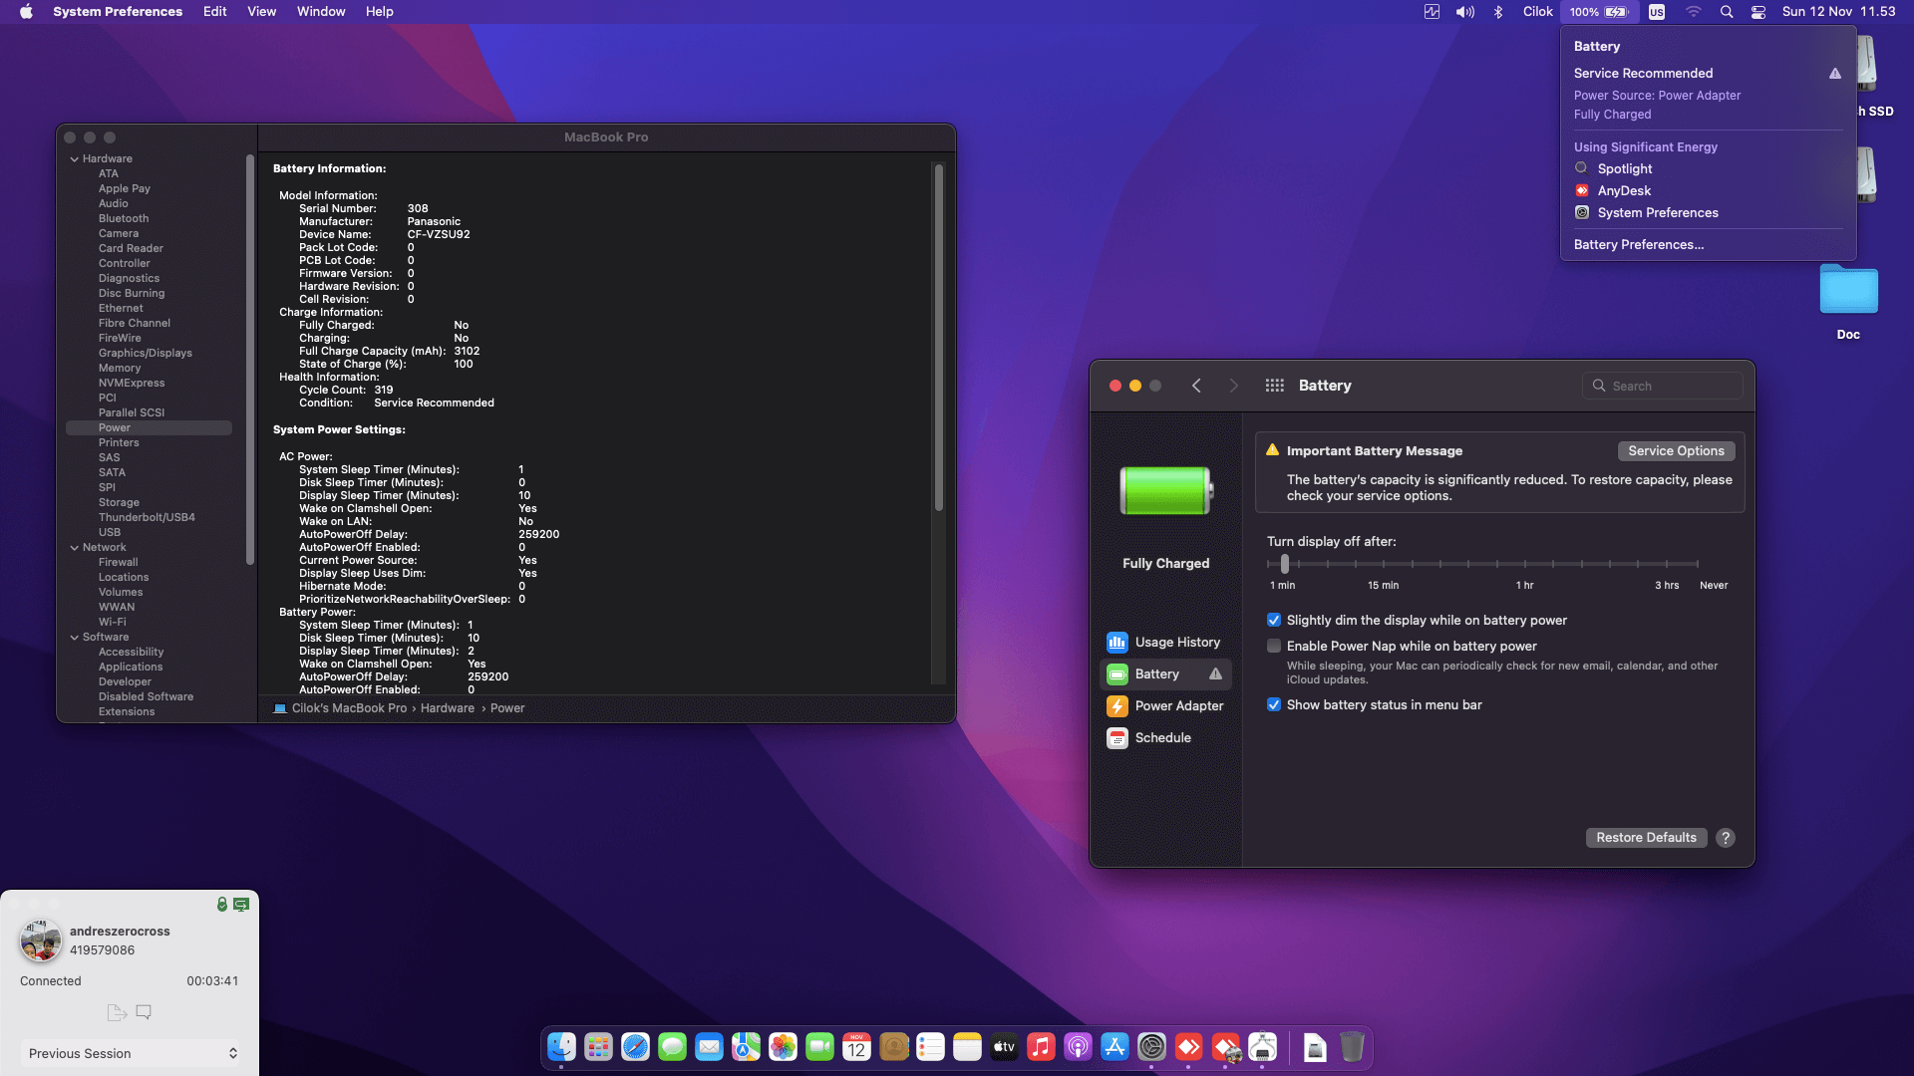Viewport: 1914px width, 1076px height.
Task: Open Messages from the Dock
Action: 672,1047
